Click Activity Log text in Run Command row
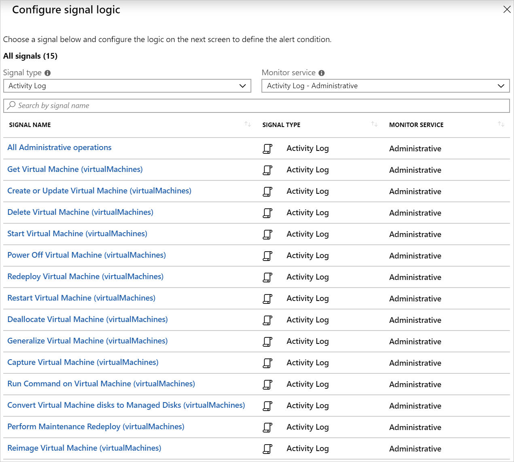Viewport: 514px width, 462px height. [x=308, y=385]
